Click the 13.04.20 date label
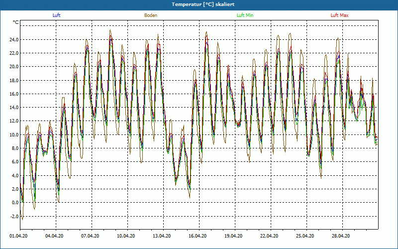398x249 pixels. tap(162, 236)
